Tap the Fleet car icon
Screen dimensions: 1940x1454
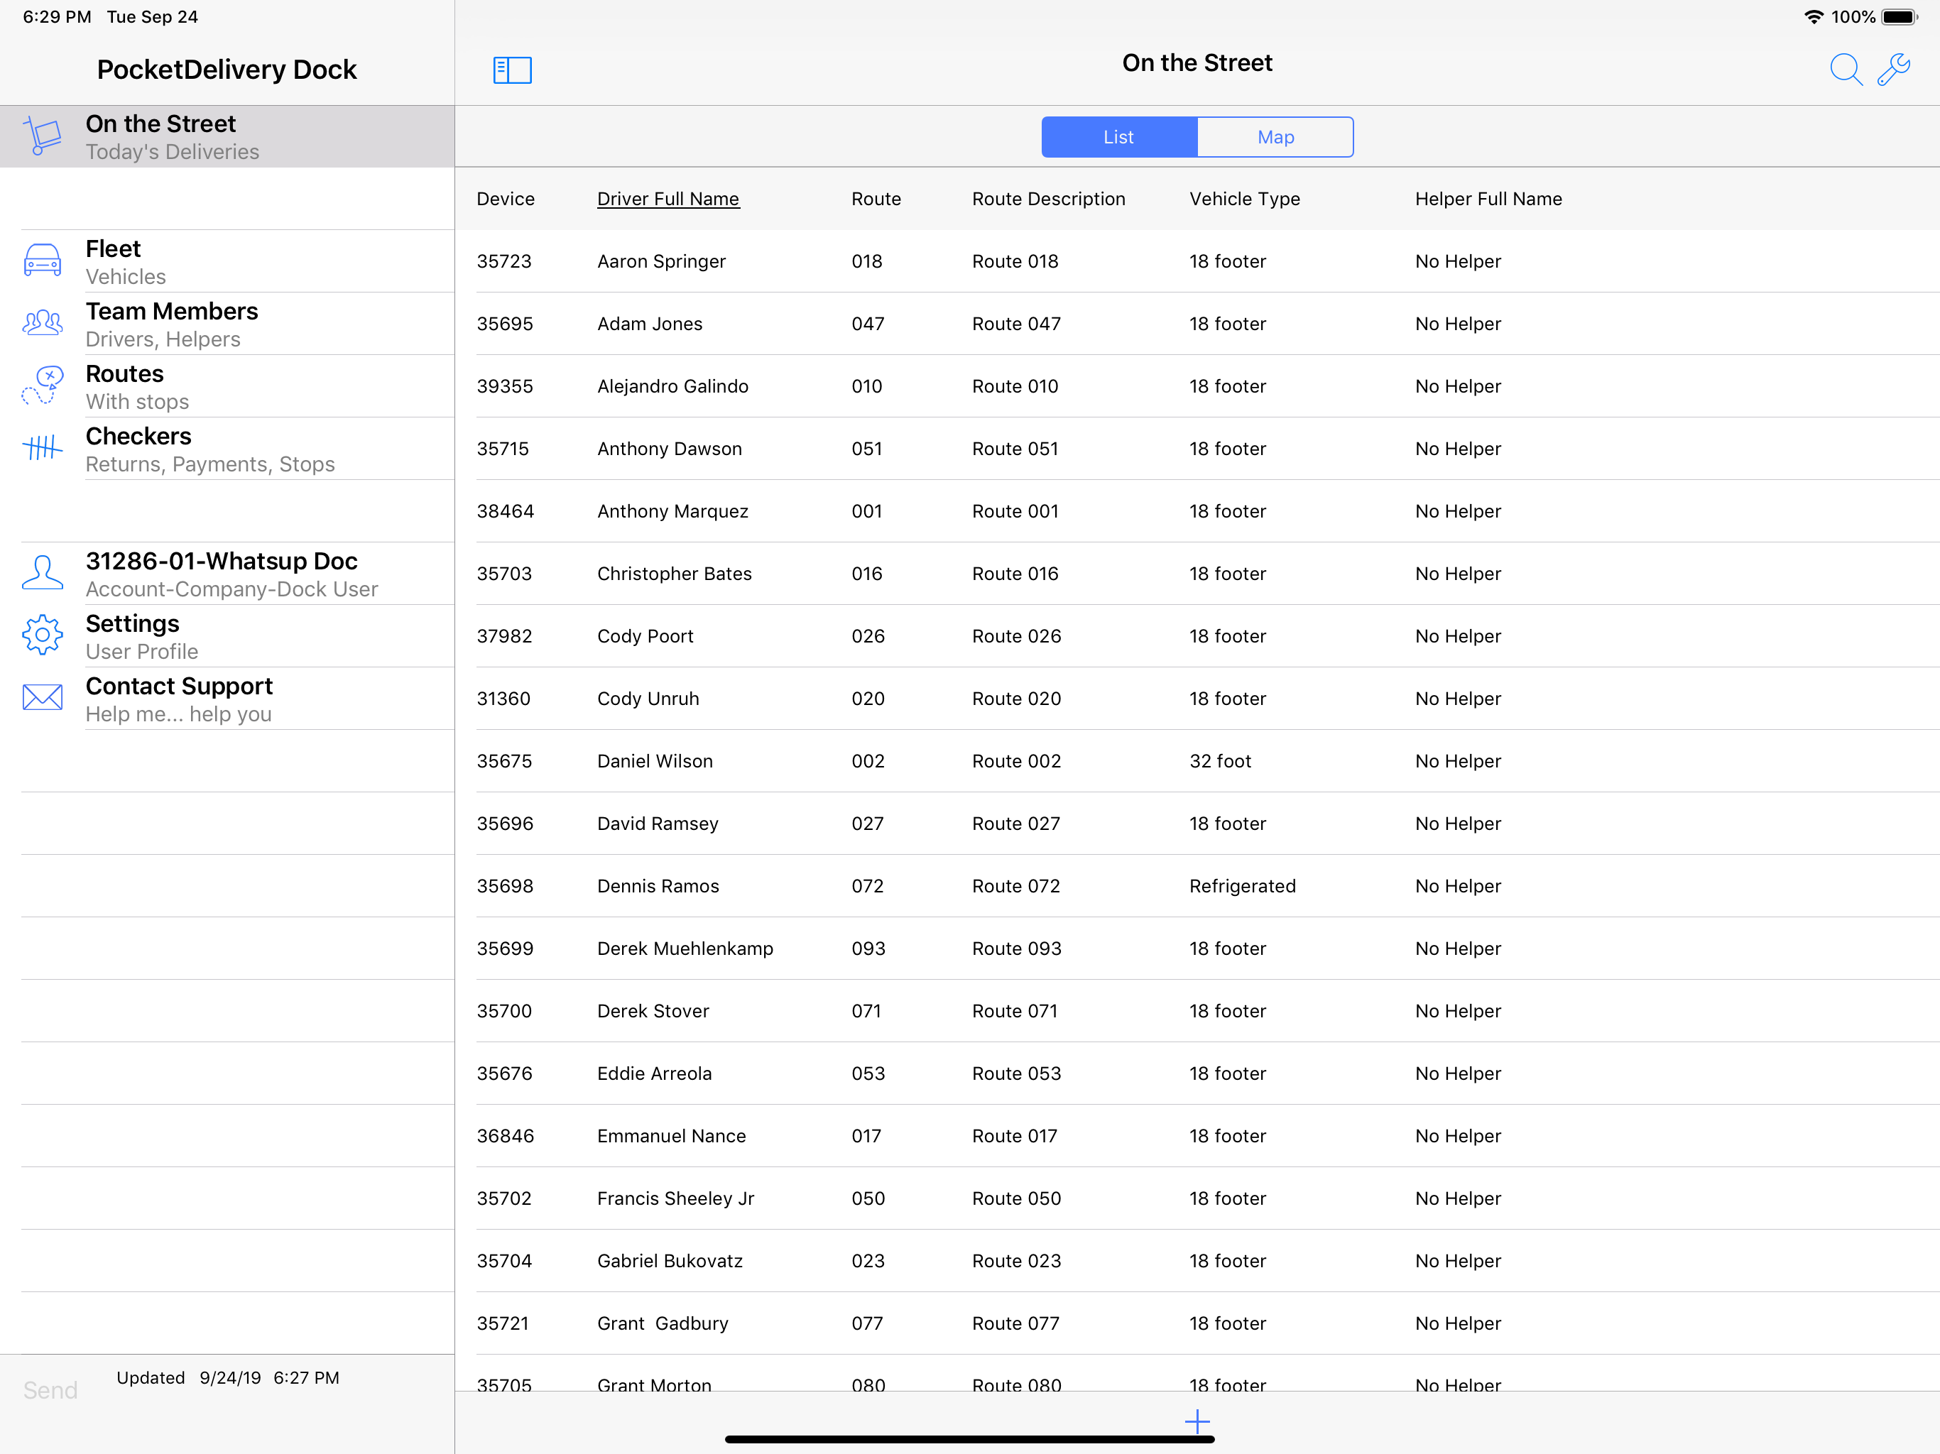pyautogui.click(x=42, y=261)
